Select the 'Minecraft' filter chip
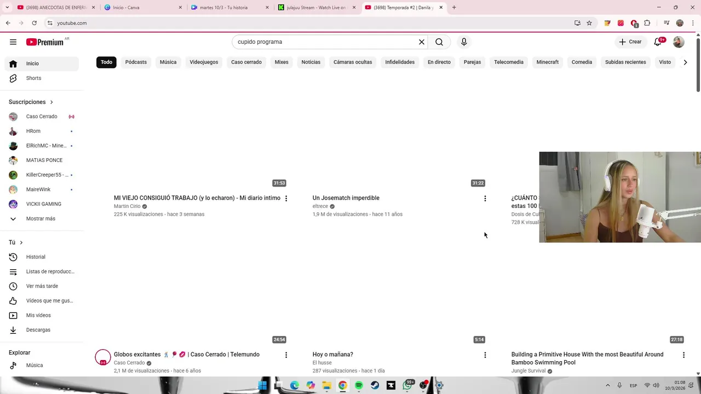Image resolution: width=701 pixels, height=394 pixels. pos(548,62)
